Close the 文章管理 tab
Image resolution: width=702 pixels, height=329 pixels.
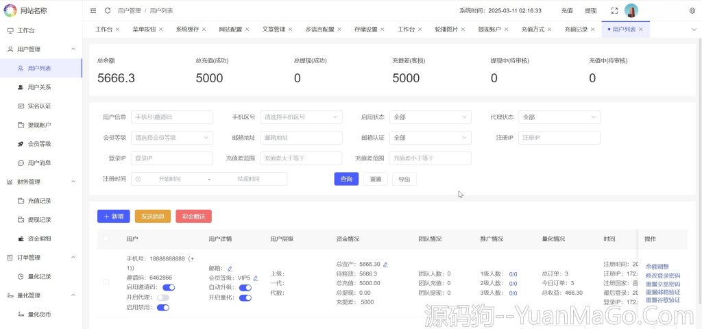coord(290,29)
